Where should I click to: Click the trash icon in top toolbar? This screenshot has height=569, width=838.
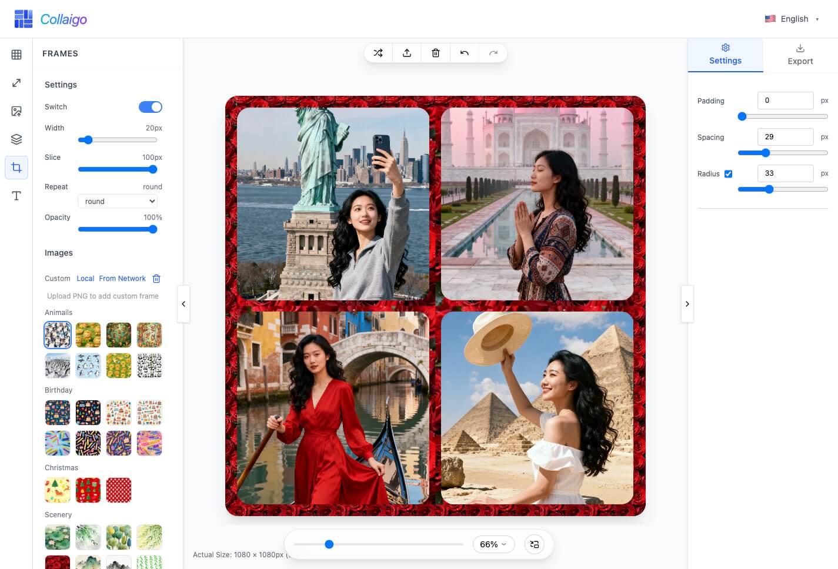click(436, 53)
